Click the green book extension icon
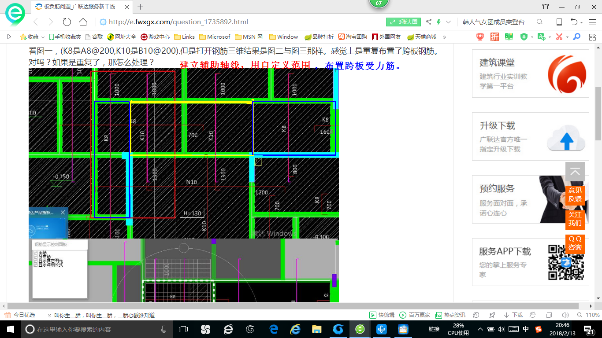Image resolution: width=602 pixels, height=338 pixels. coord(509,37)
